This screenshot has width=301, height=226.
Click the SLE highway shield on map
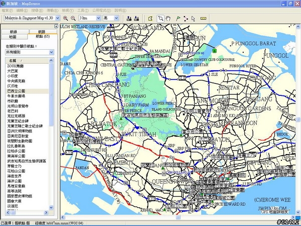(182, 78)
